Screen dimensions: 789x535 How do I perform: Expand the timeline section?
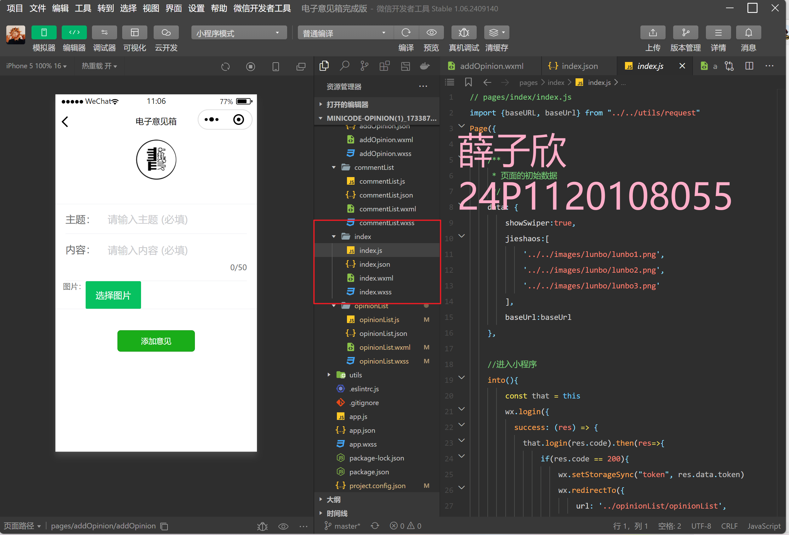(377, 513)
